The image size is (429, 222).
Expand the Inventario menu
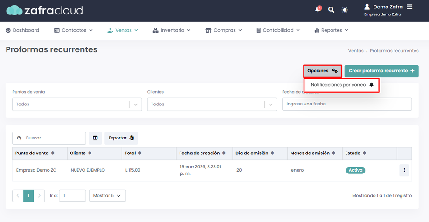172,30
